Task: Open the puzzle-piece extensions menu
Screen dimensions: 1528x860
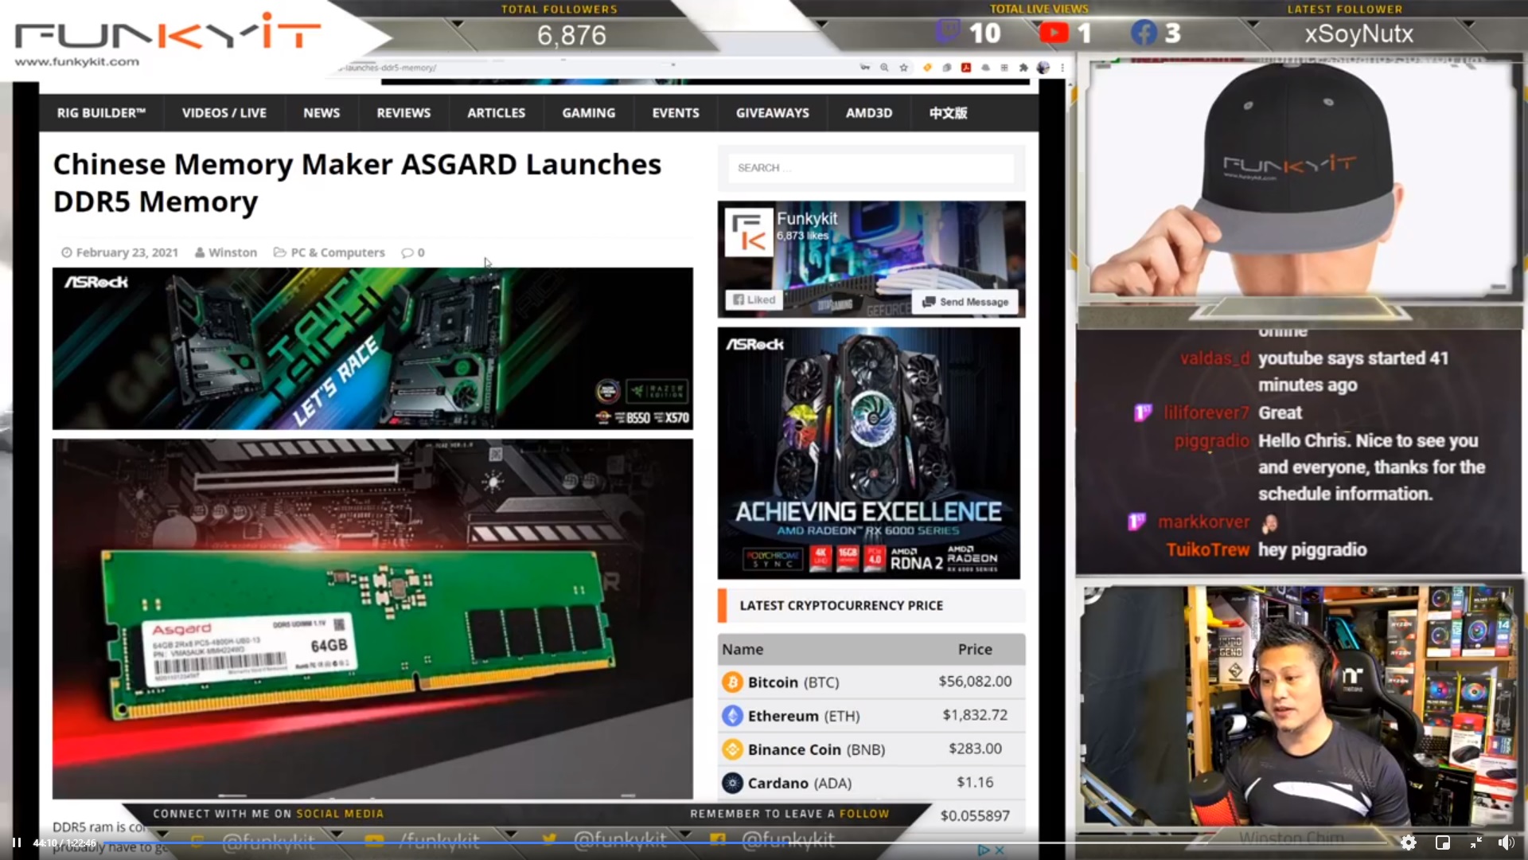Action: [x=1023, y=68]
